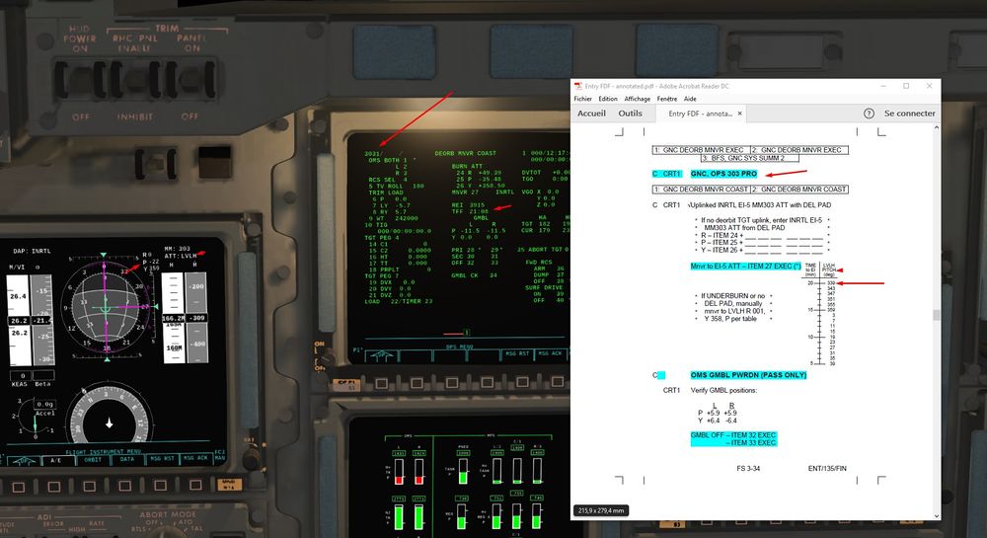Click the MSG RST edge key below the DPS MENU display

coord(522,381)
